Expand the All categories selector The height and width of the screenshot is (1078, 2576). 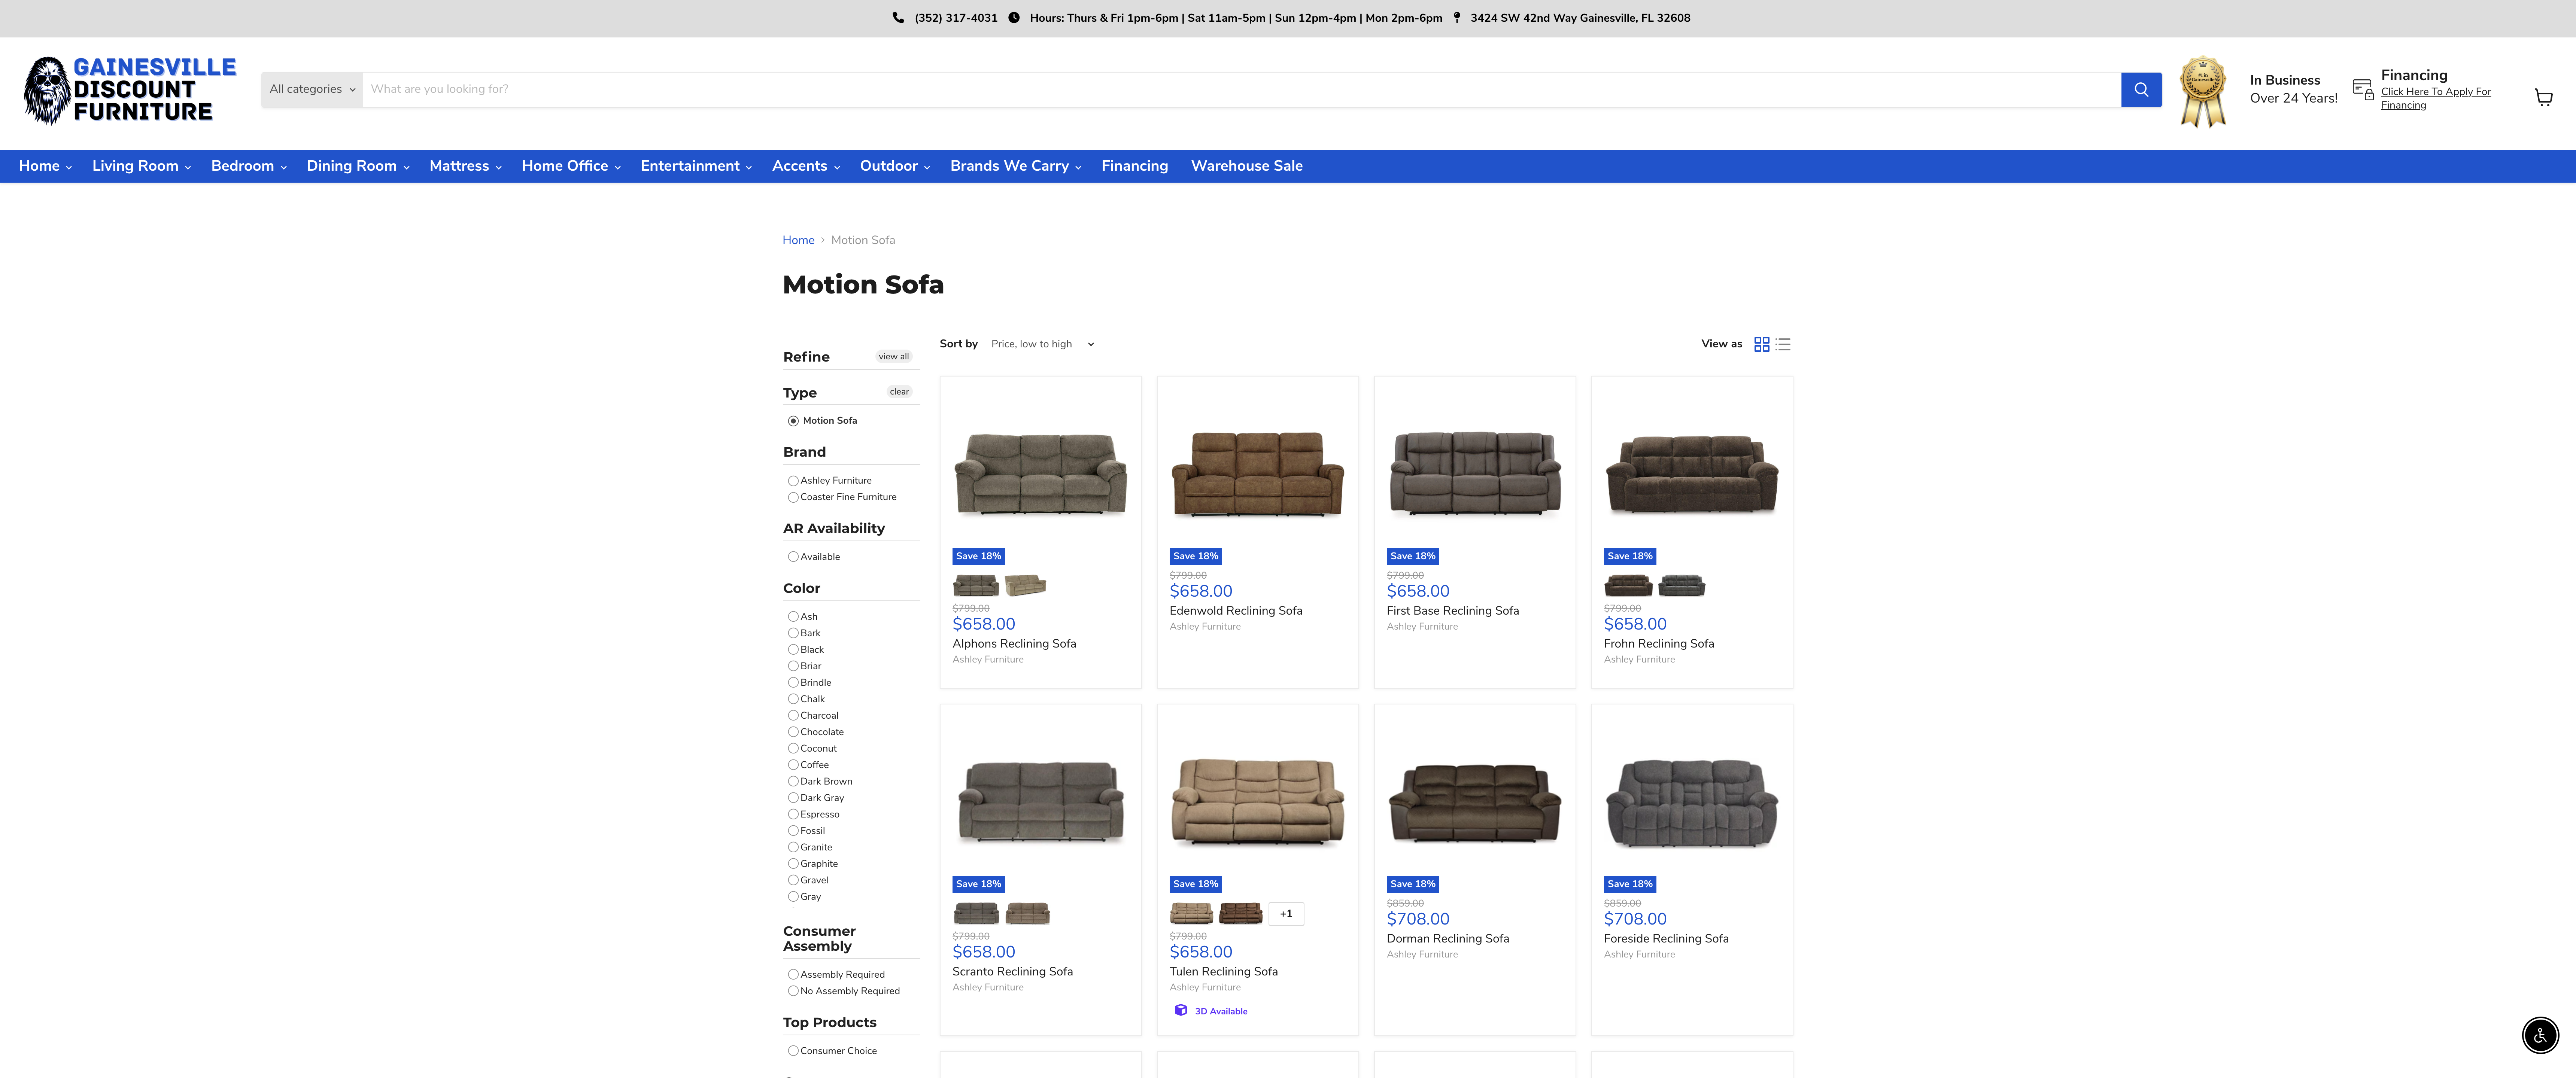tap(311, 89)
